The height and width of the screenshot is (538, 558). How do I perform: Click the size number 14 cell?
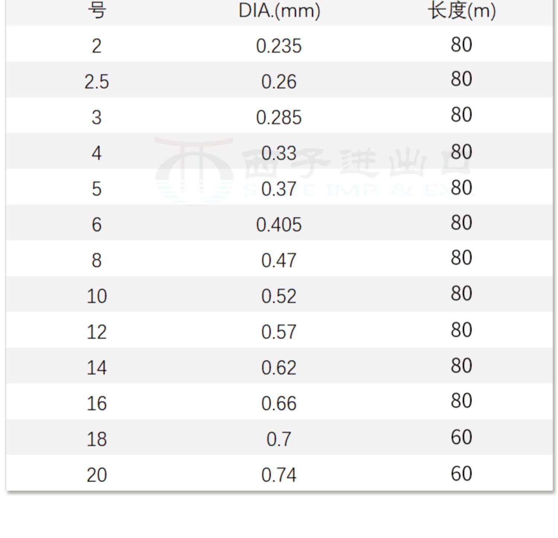click(x=97, y=368)
